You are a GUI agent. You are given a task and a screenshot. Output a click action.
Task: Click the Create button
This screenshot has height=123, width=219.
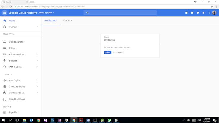120,53
